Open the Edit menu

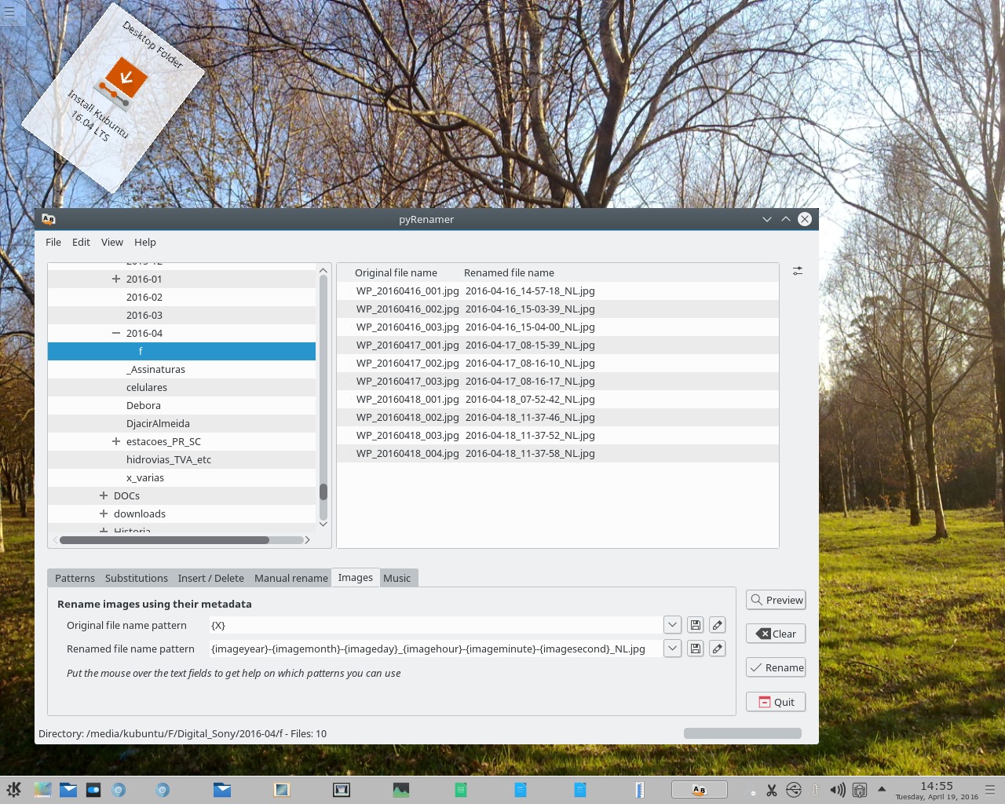[x=81, y=242]
